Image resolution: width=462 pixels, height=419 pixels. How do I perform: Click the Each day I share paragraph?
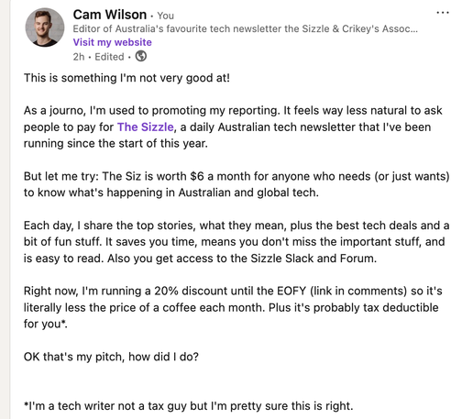[x=236, y=242]
